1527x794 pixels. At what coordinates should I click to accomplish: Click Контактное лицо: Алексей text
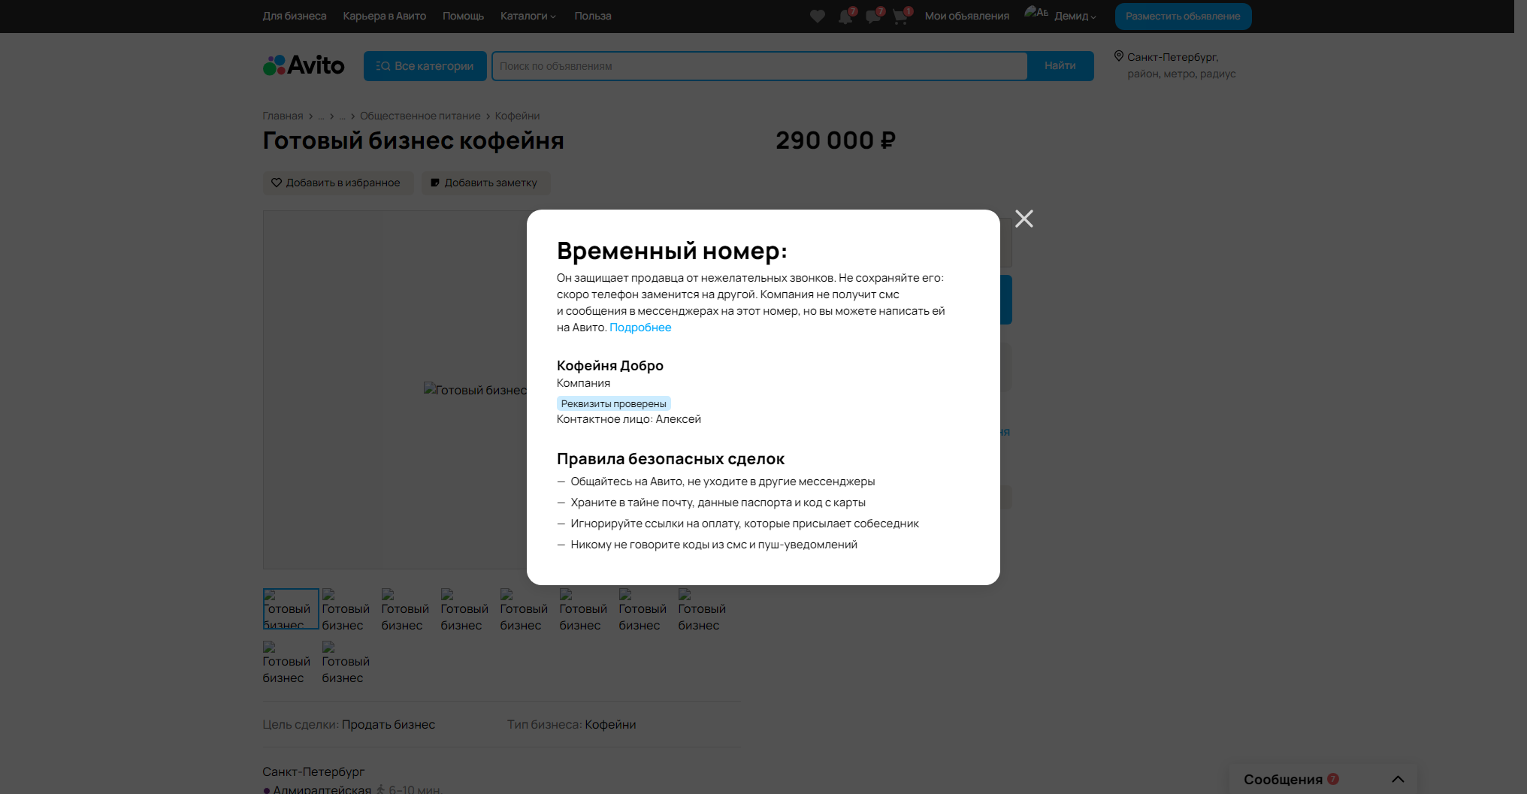click(629, 419)
